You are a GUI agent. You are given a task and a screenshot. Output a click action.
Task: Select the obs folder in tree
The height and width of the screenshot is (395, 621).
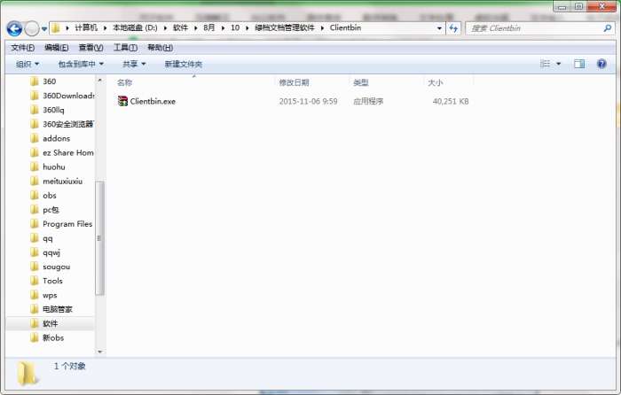coord(50,196)
